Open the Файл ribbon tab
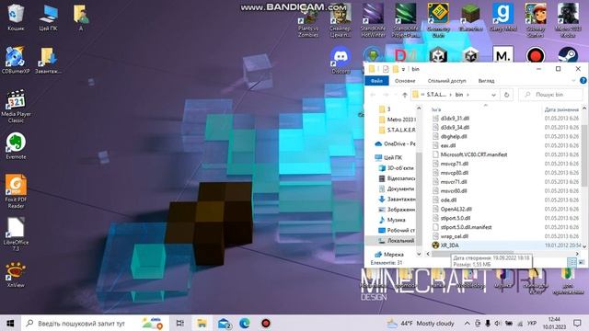Screen dimensions: 589x331 click(x=376, y=81)
